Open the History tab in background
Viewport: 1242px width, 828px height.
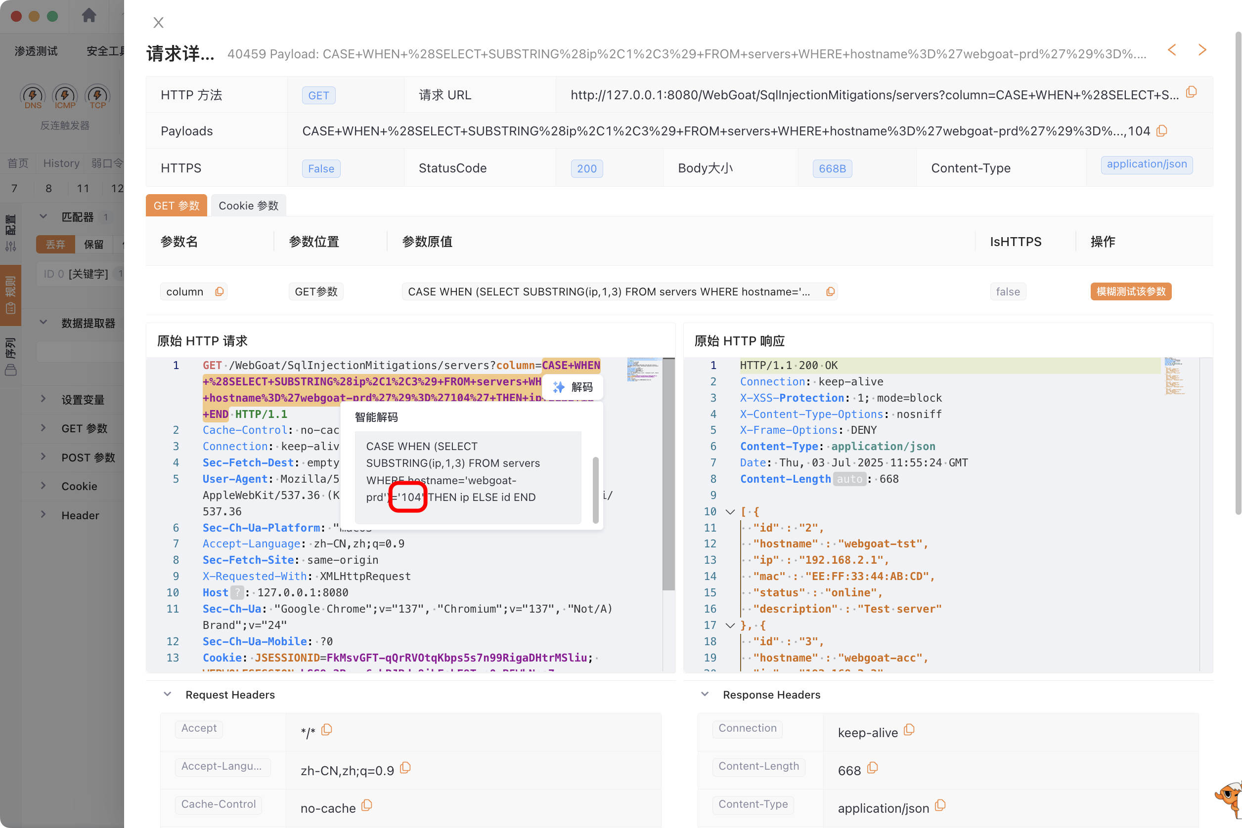pos(61,163)
